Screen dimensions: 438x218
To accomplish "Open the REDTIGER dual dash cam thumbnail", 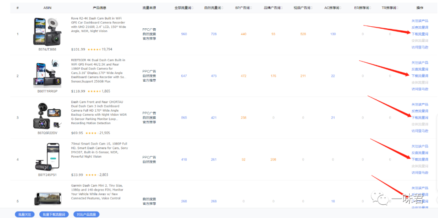I will point(47,74).
